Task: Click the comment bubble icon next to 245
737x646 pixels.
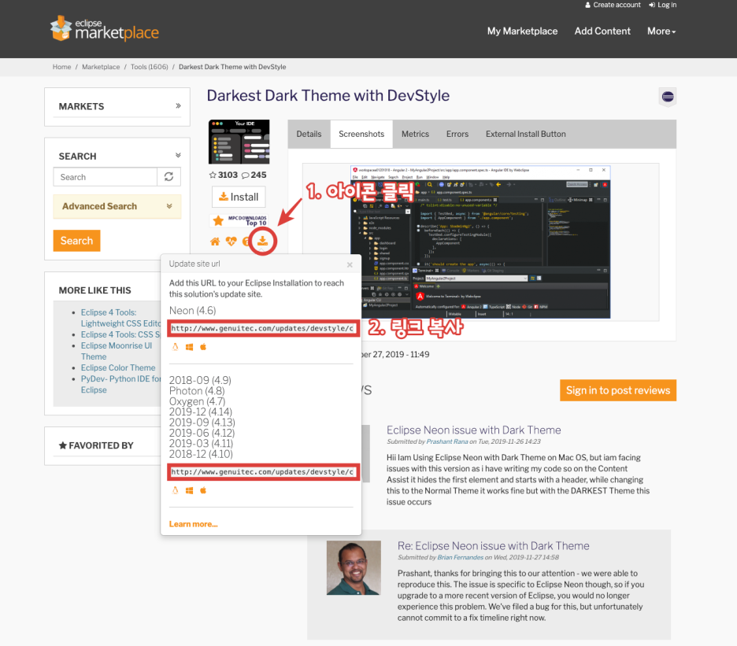Action: [x=245, y=175]
